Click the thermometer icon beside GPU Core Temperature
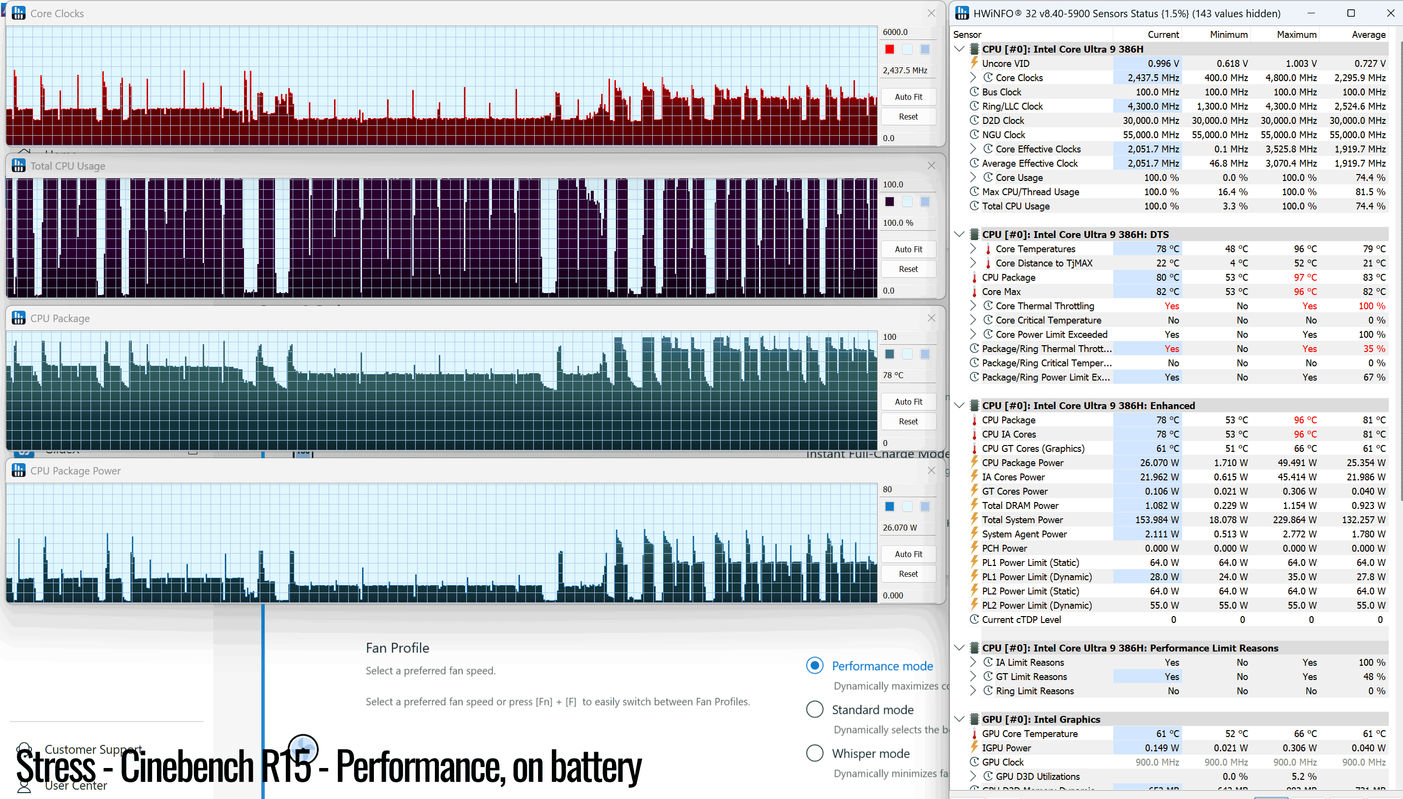The height and width of the screenshot is (799, 1403). 975,734
